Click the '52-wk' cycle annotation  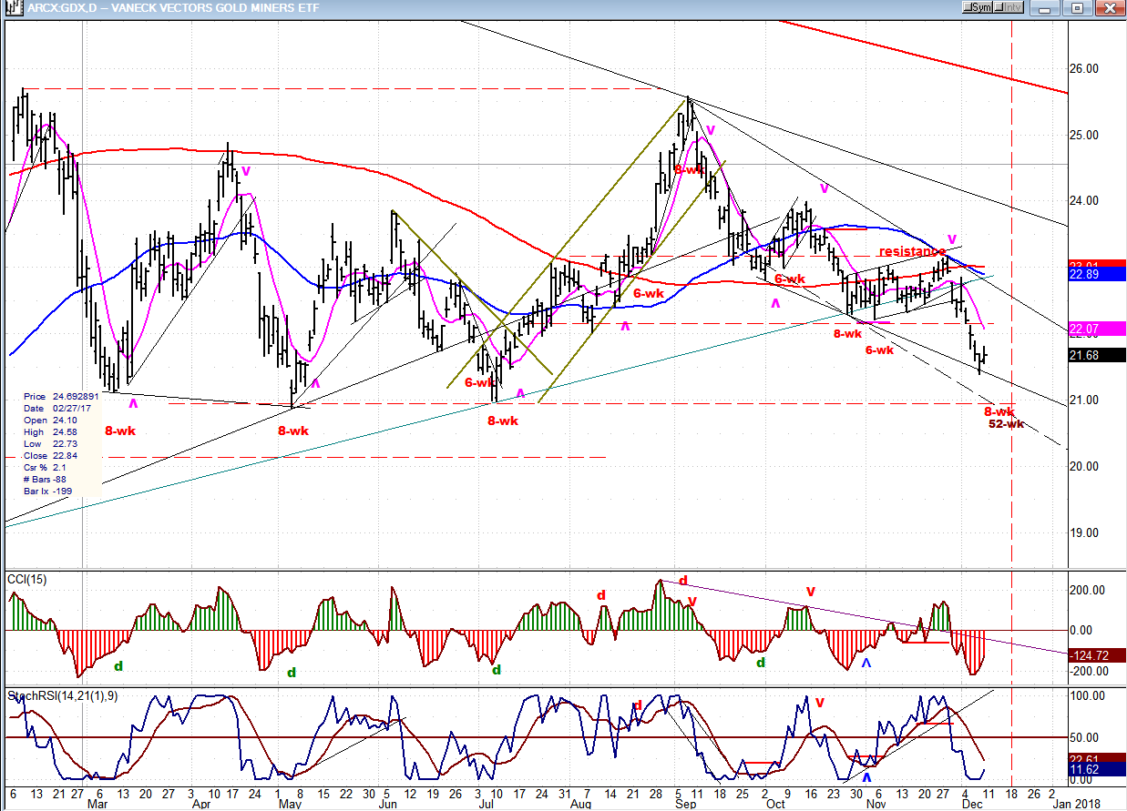pos(1006,423)
